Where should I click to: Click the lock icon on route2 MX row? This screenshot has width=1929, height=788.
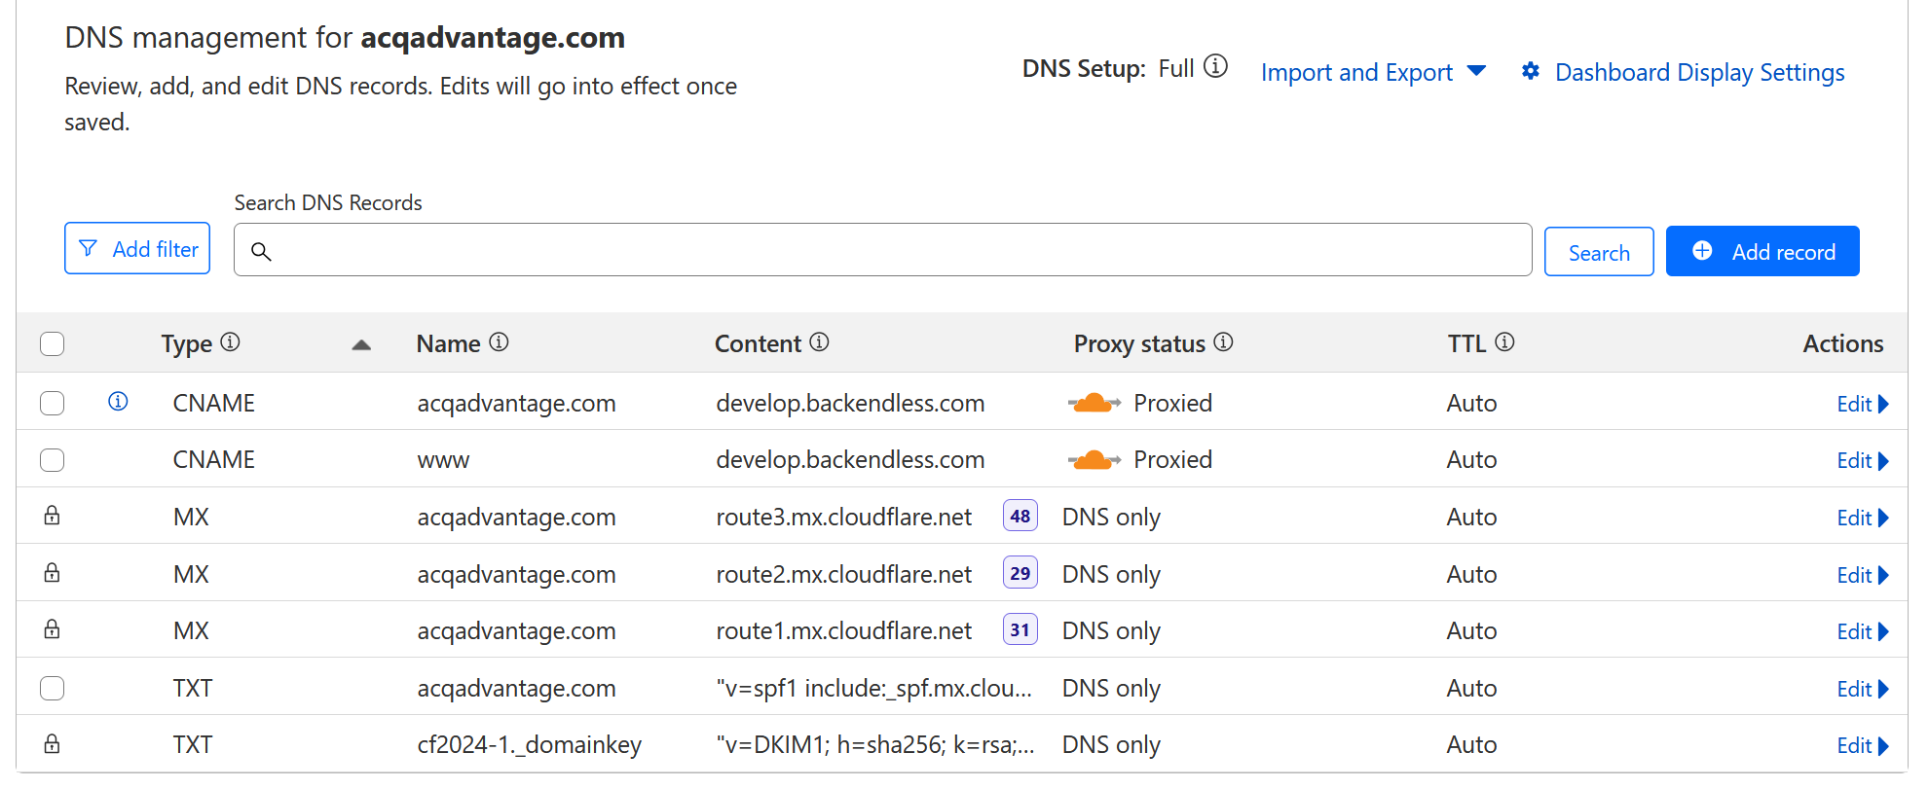[52, 573]
